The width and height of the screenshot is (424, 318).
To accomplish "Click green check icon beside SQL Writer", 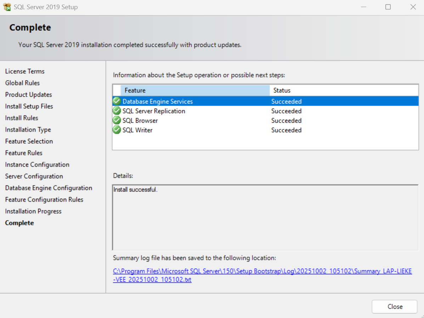I will pos(117,130).
